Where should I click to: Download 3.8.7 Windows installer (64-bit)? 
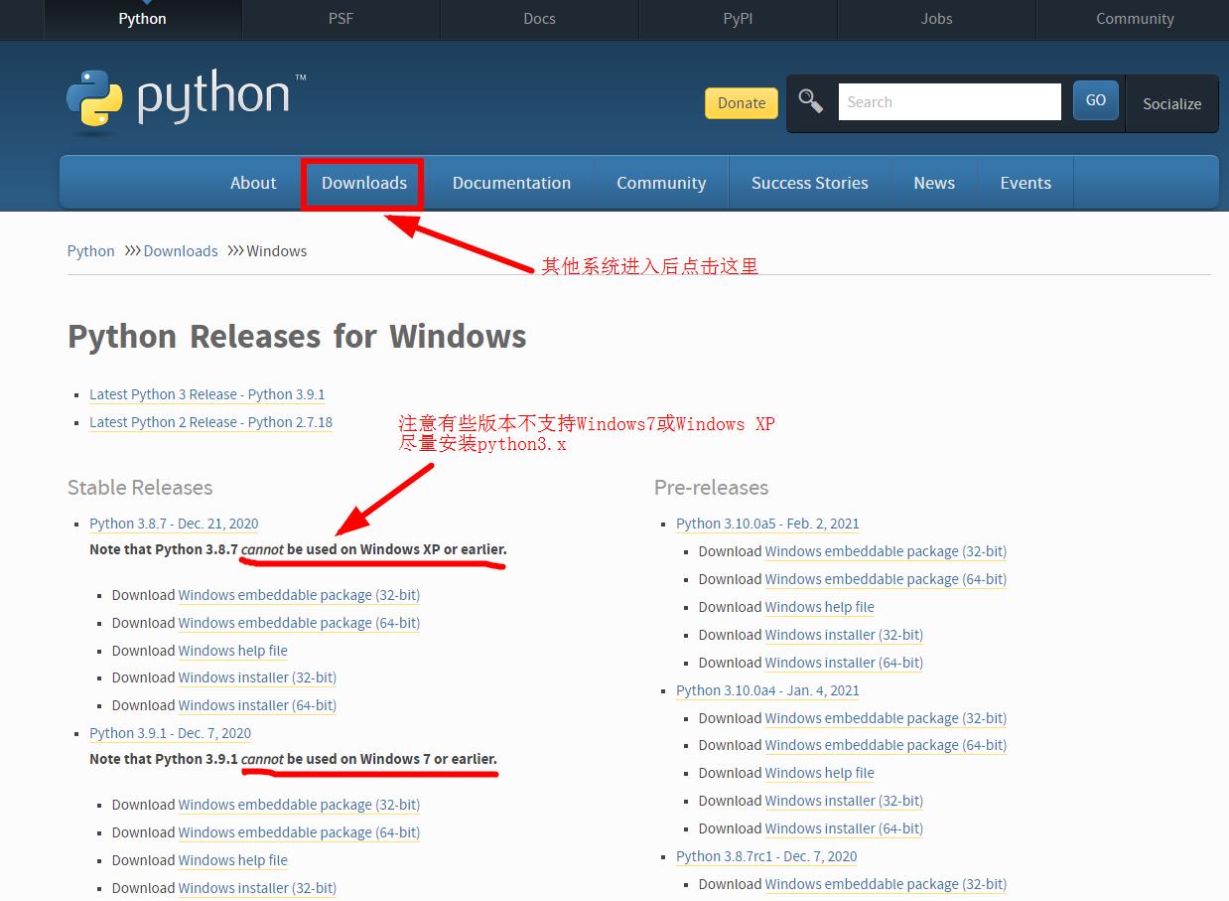point(257,705)
